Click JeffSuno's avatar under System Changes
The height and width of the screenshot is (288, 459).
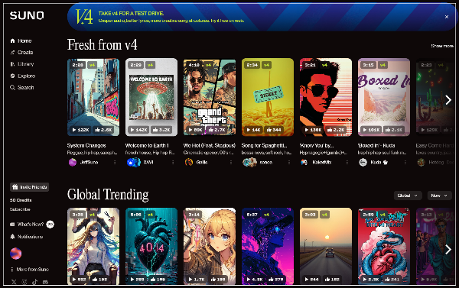tap(73, 162)
